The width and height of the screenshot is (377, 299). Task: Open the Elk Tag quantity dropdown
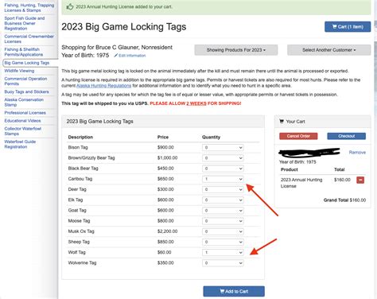(x=223, y=200)
